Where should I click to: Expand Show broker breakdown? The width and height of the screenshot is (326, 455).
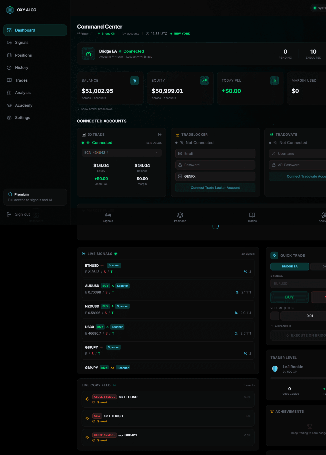click(95, 109)
